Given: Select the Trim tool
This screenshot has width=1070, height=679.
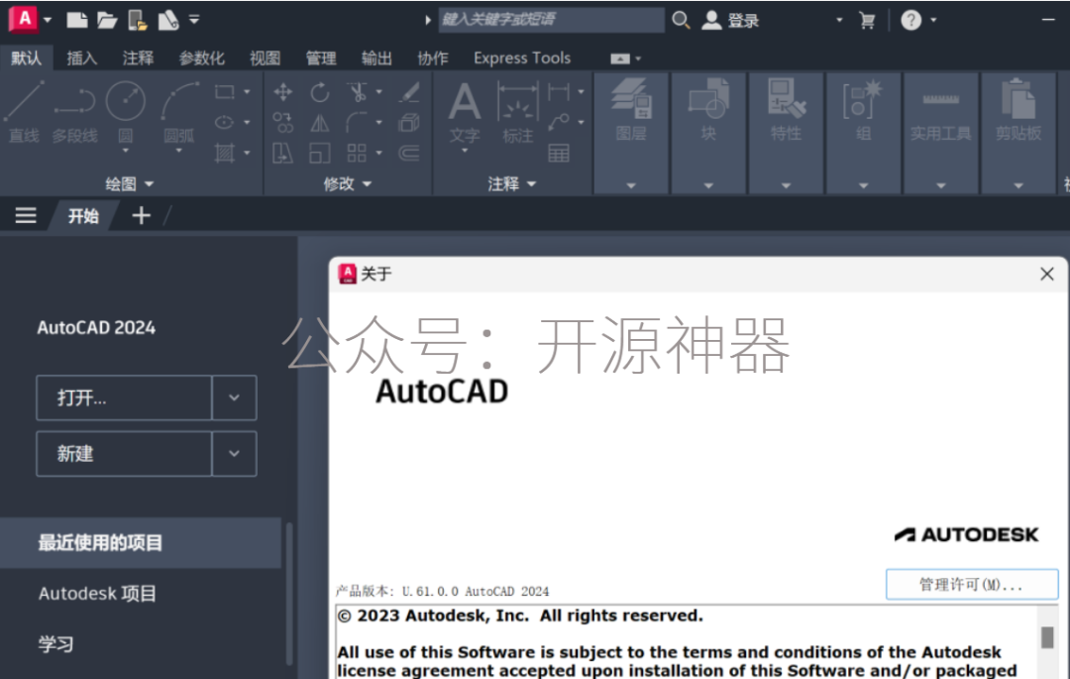Looking at the screenshot, I should pos(357,91).
